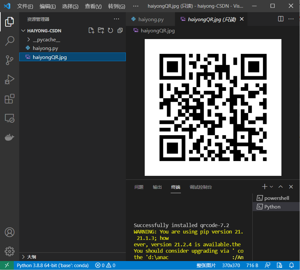This screenshot has width=300, height=270.
Task: Maximize the terminal panel size
Action: pyautogui.click(x=280, y=187)
